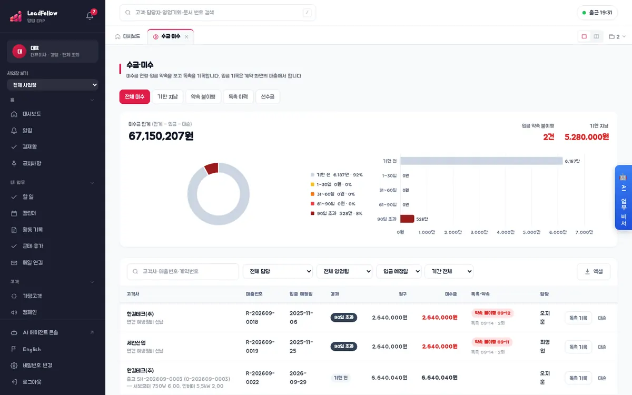632x395 pixels.
Task: Select the 약속 불이행 filter
Action: pos(203,97)
